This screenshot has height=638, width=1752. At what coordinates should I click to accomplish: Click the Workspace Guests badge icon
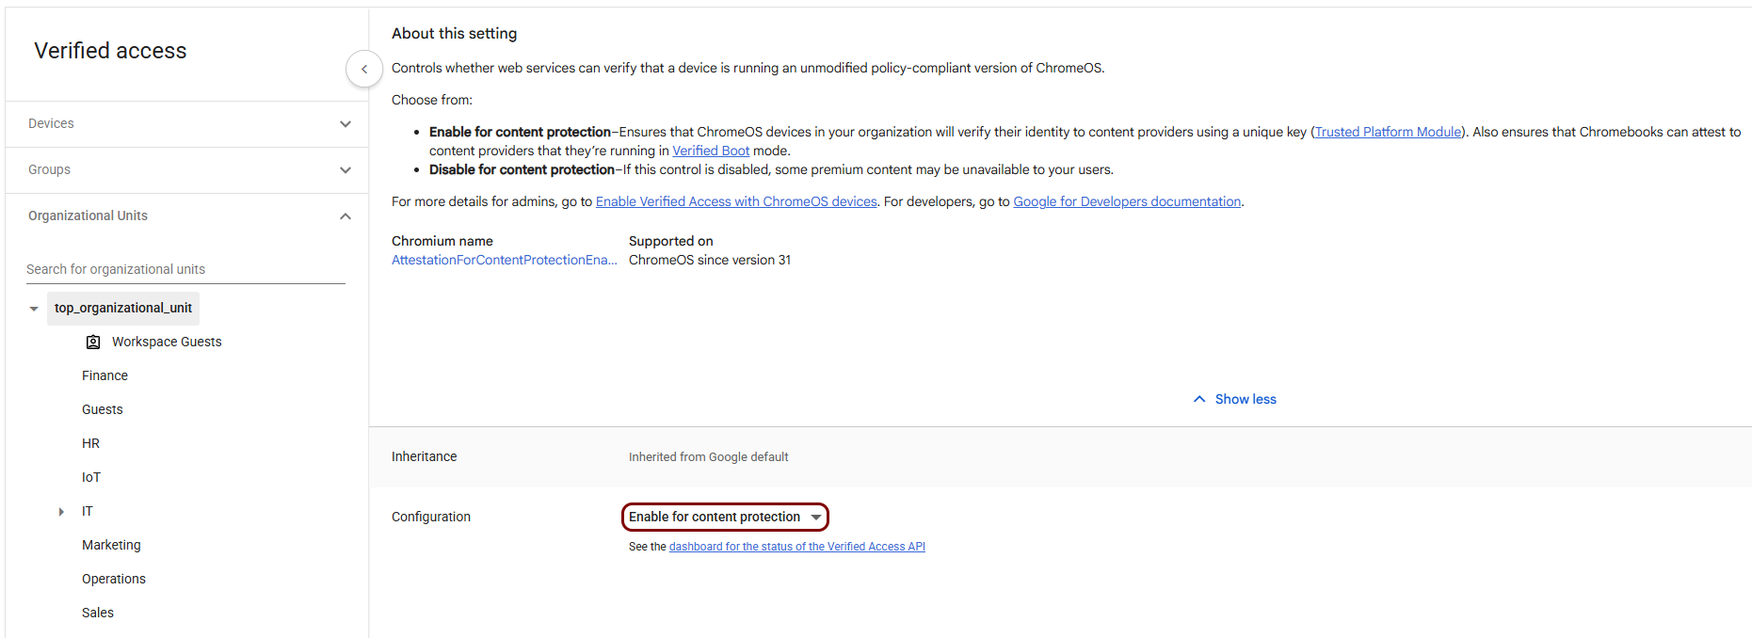[x=93, y=342]
